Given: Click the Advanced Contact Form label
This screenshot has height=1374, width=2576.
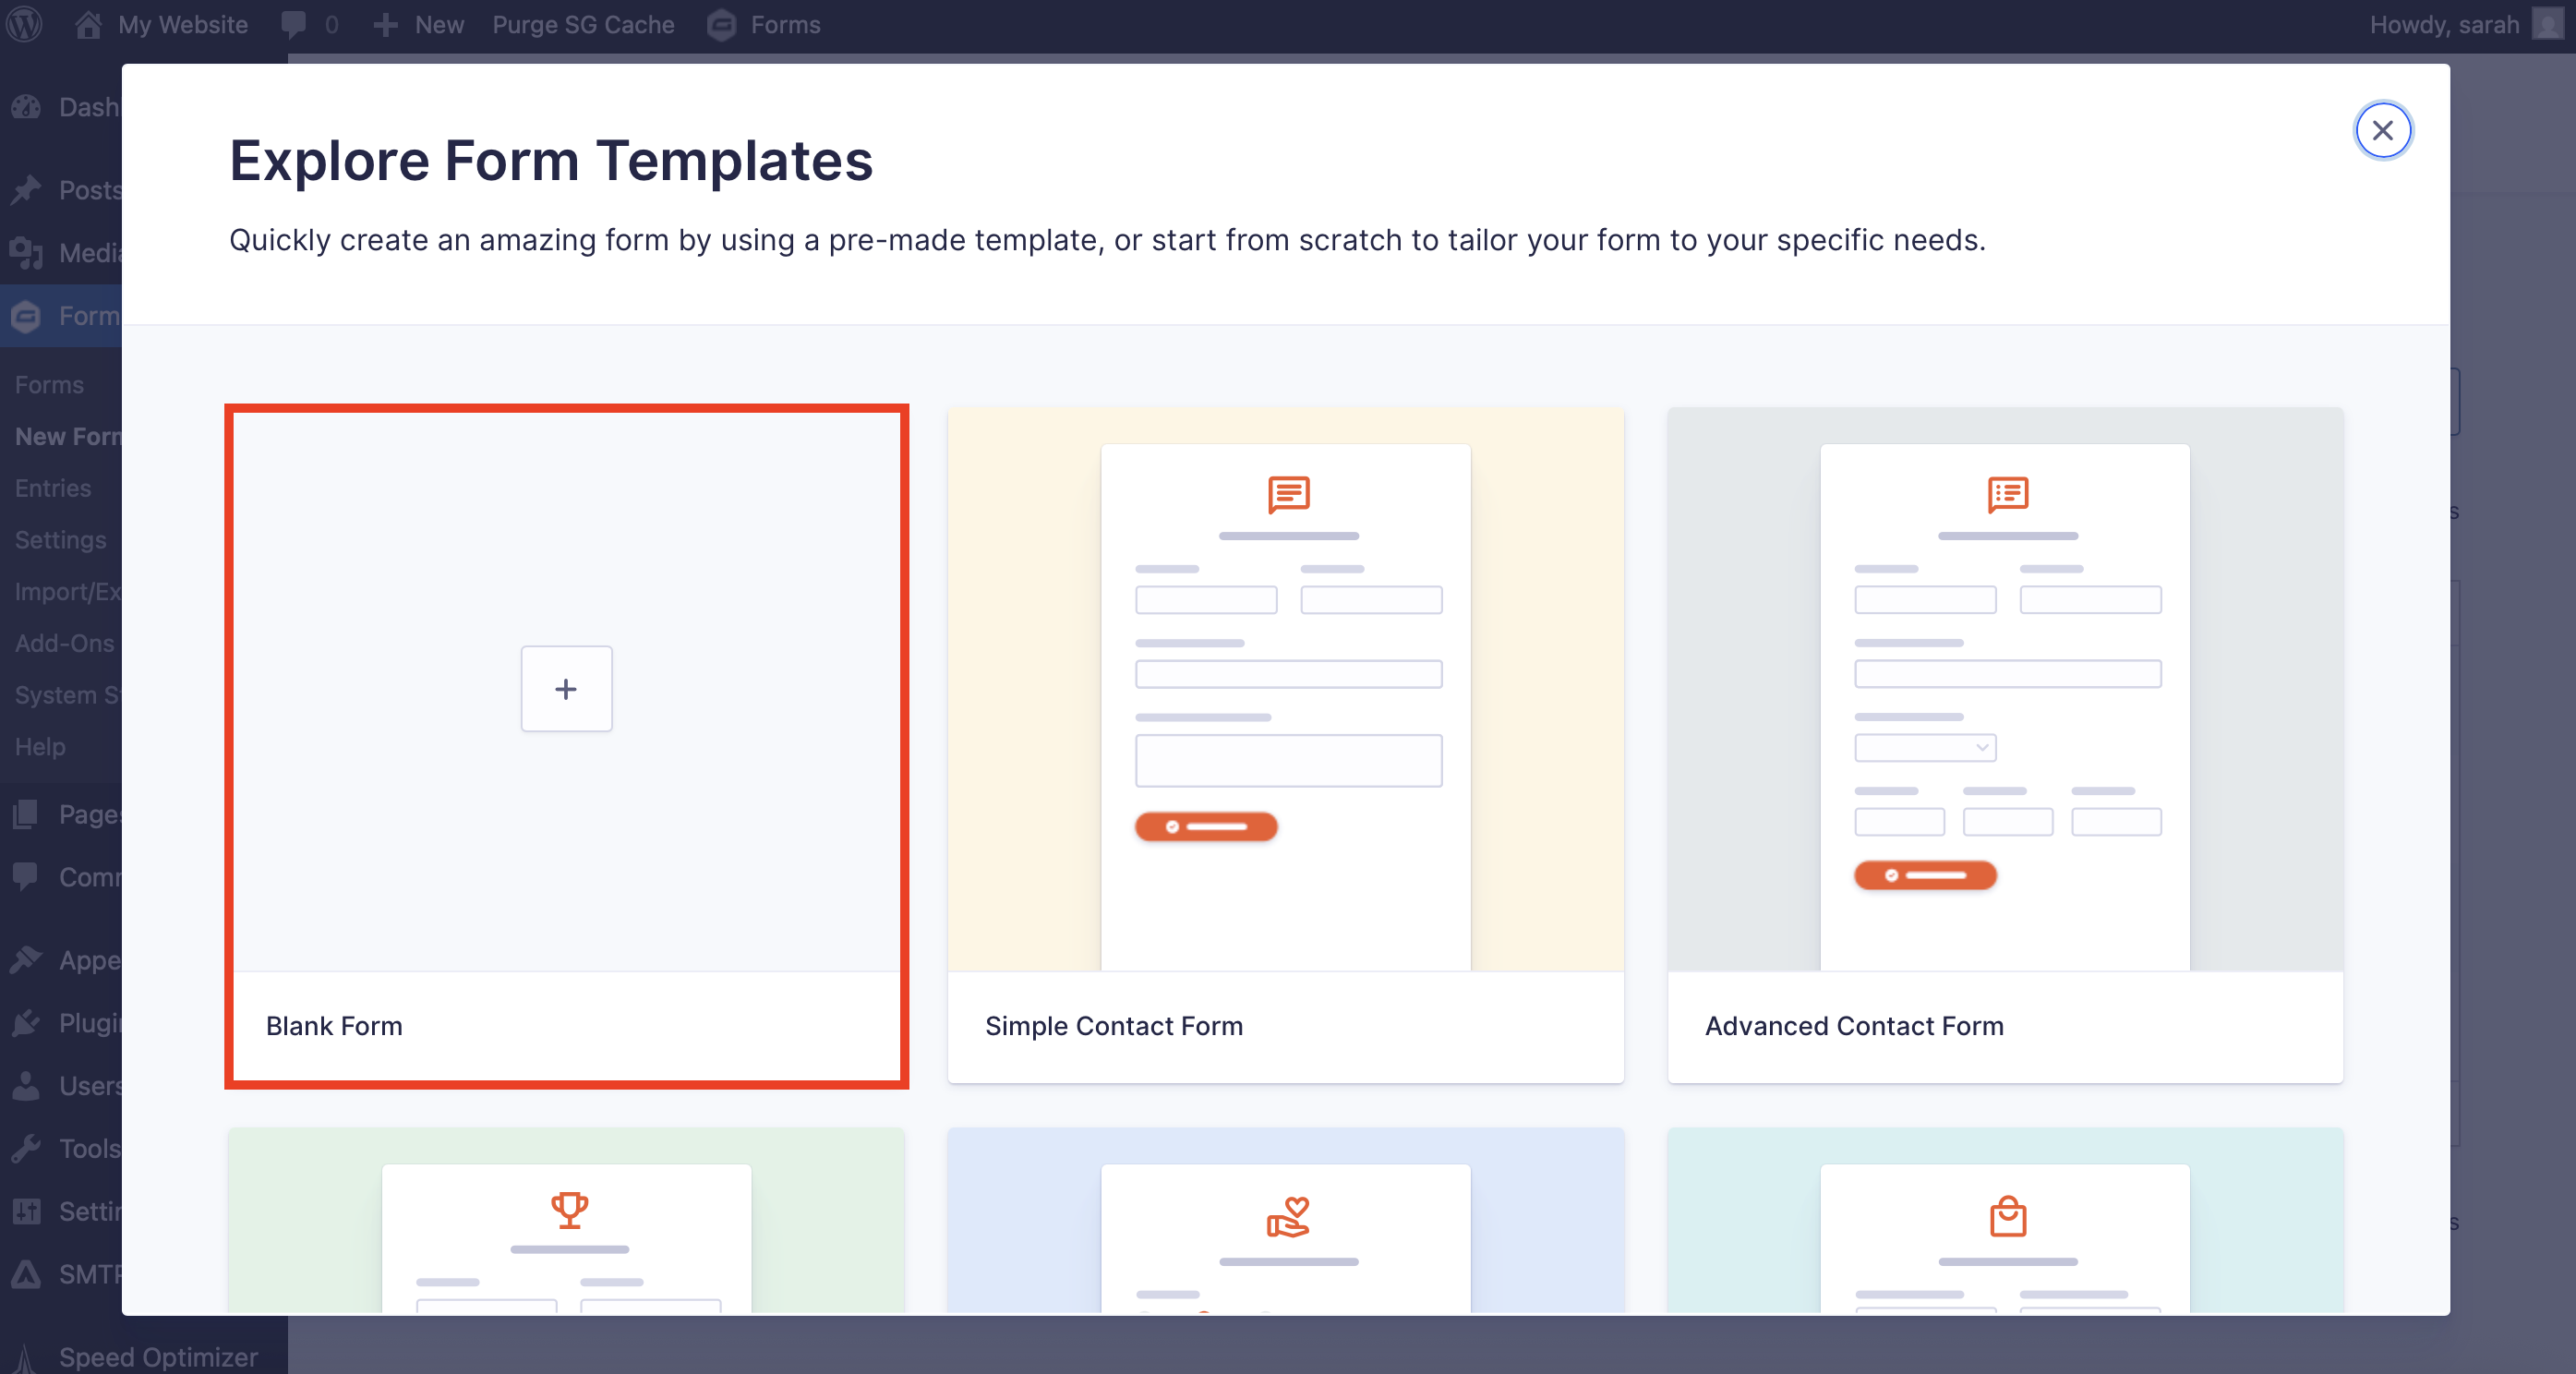Looking at the screenshot, I should 1854,1026.
